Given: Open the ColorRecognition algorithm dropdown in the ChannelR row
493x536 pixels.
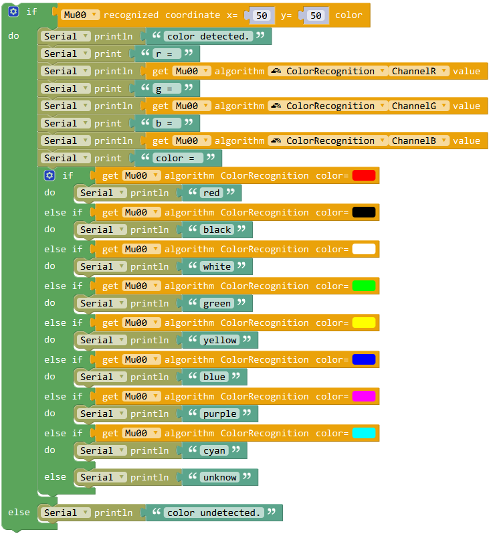Looking at the screenshot, I should click(328, 71).
